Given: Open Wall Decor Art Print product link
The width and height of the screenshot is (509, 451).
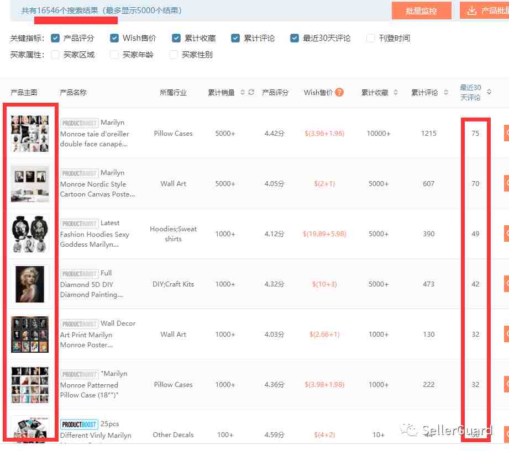Looking at the screenshot, I should click(x=98, y=335).
